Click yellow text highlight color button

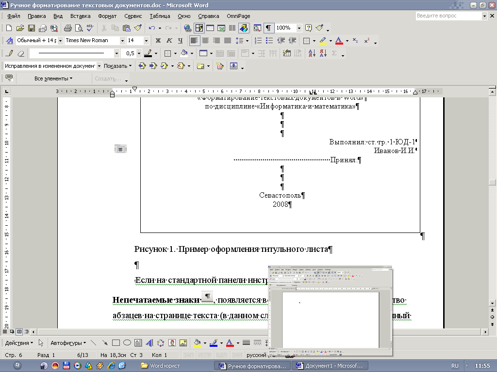323,41
